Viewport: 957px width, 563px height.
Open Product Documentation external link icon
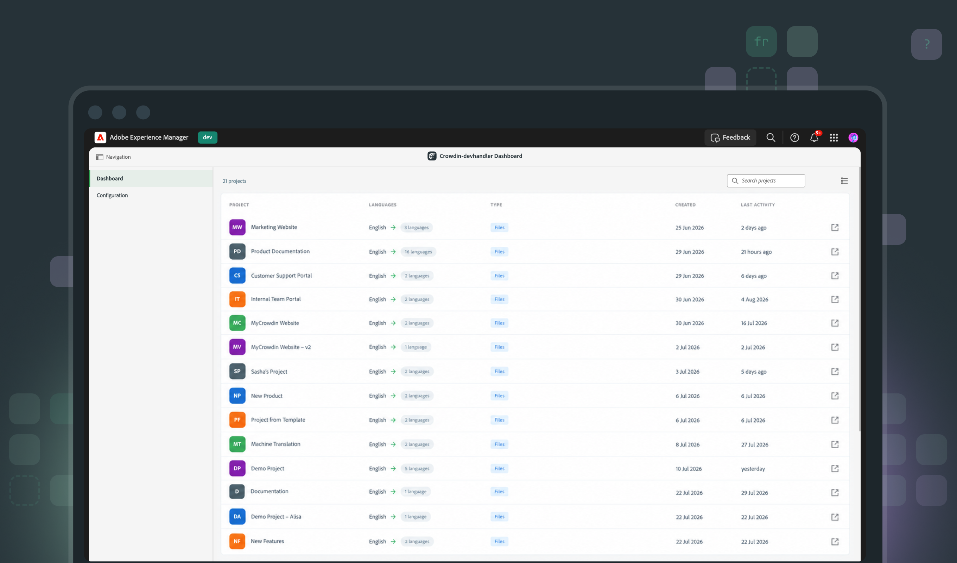[x=835, y=252]
